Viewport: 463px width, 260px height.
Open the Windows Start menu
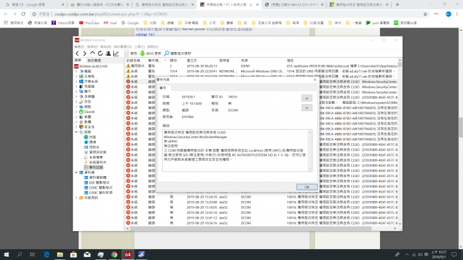pos(6,254)
